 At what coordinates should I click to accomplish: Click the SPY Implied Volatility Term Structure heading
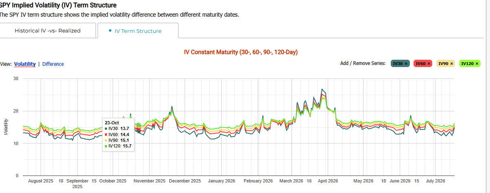click(x=58, y=5)
